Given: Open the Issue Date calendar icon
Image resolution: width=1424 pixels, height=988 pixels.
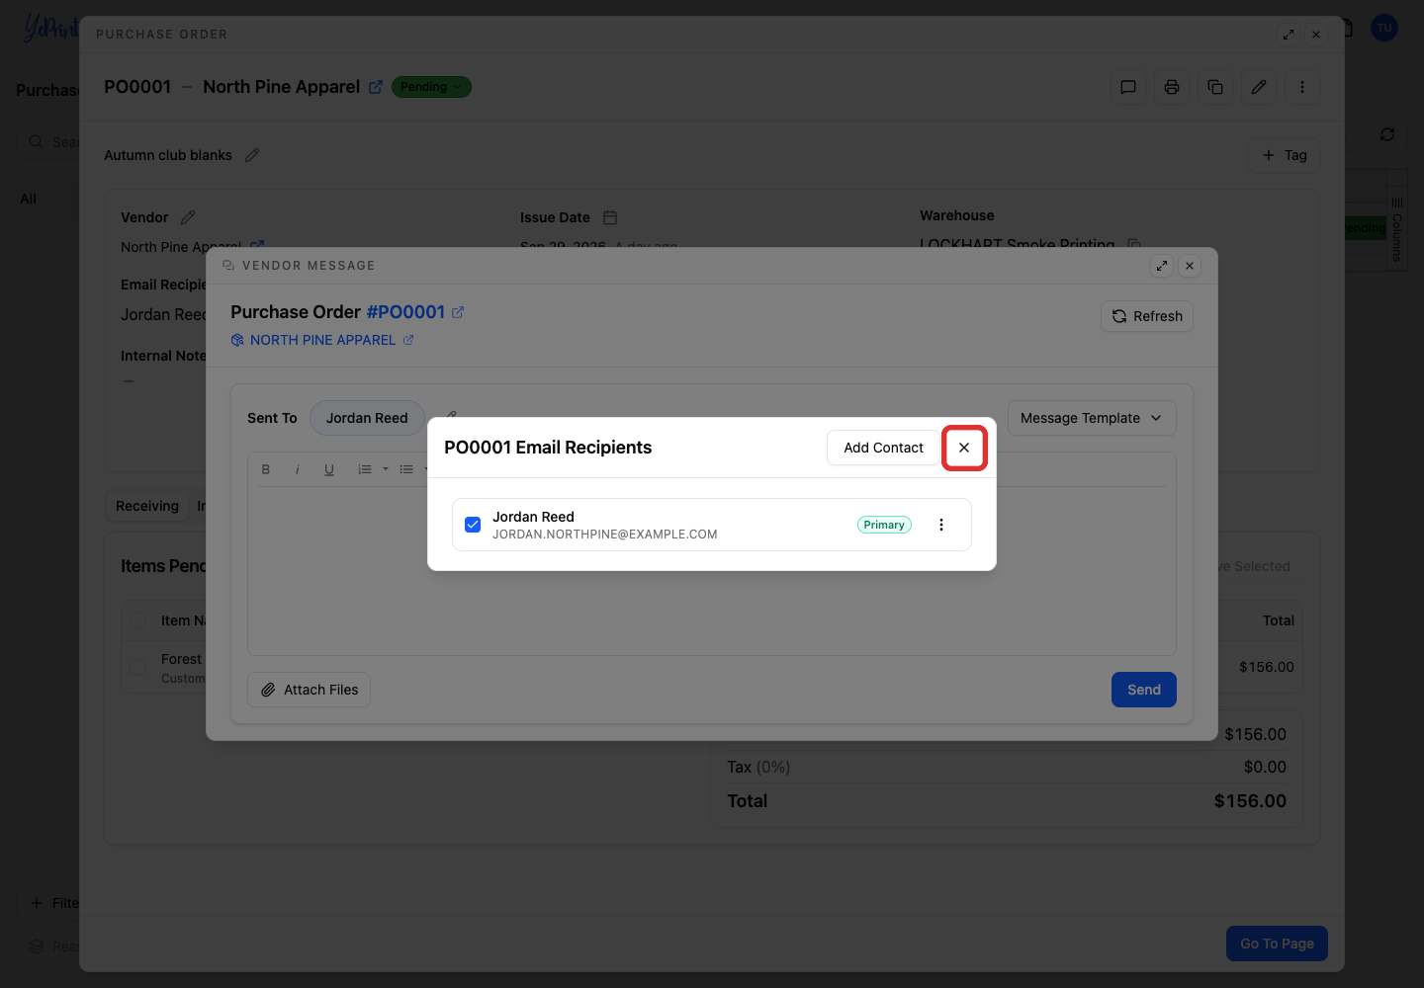Looking at the screenshot, I should [610, 217].
